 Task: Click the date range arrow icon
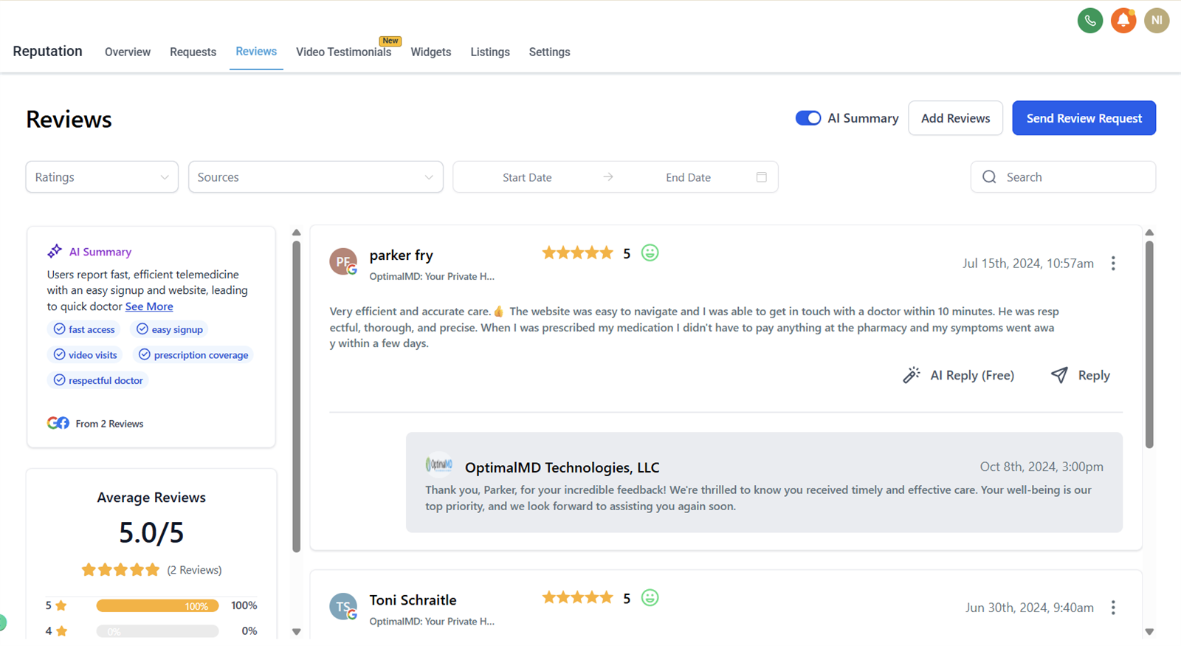point(608,177)
